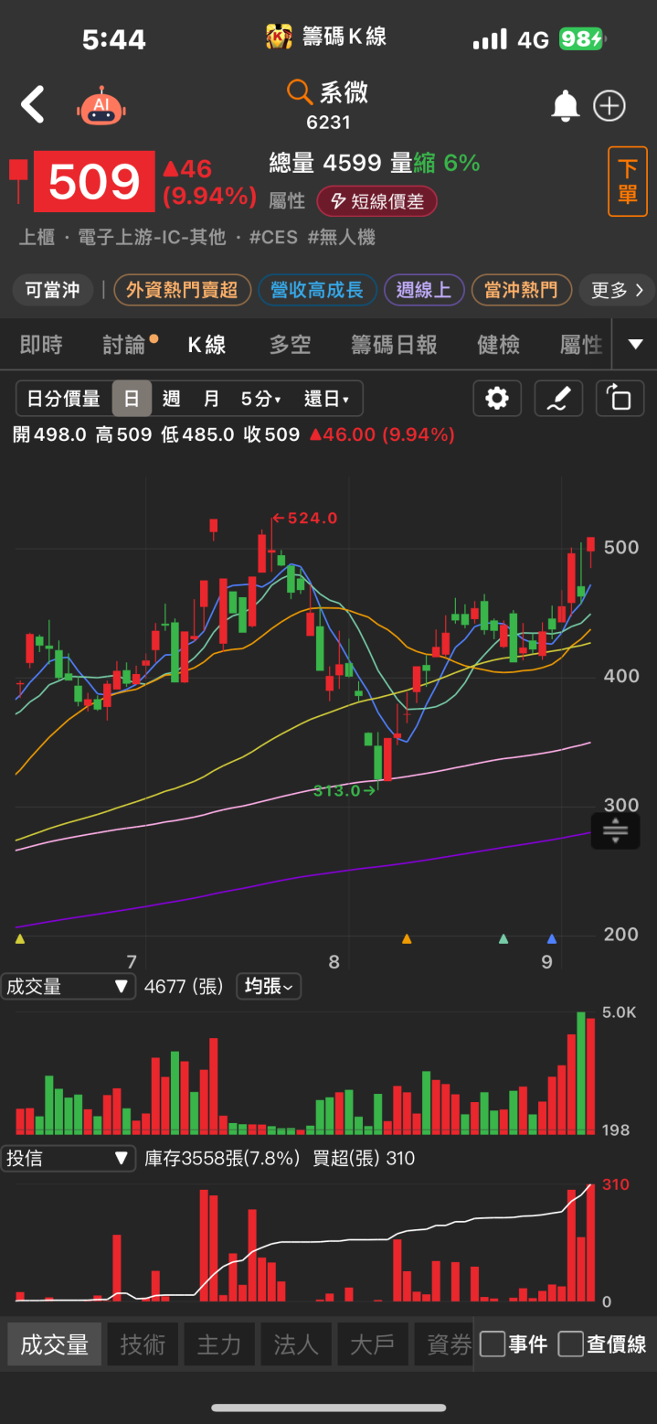657x1424 pixels.
Task: Tap the back arrow icon
Action: pyautogui.click(x=33, y=105)
